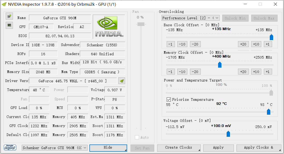Click Memory Clock Offset +20 button
284x154 pixels.
[243, 72]
